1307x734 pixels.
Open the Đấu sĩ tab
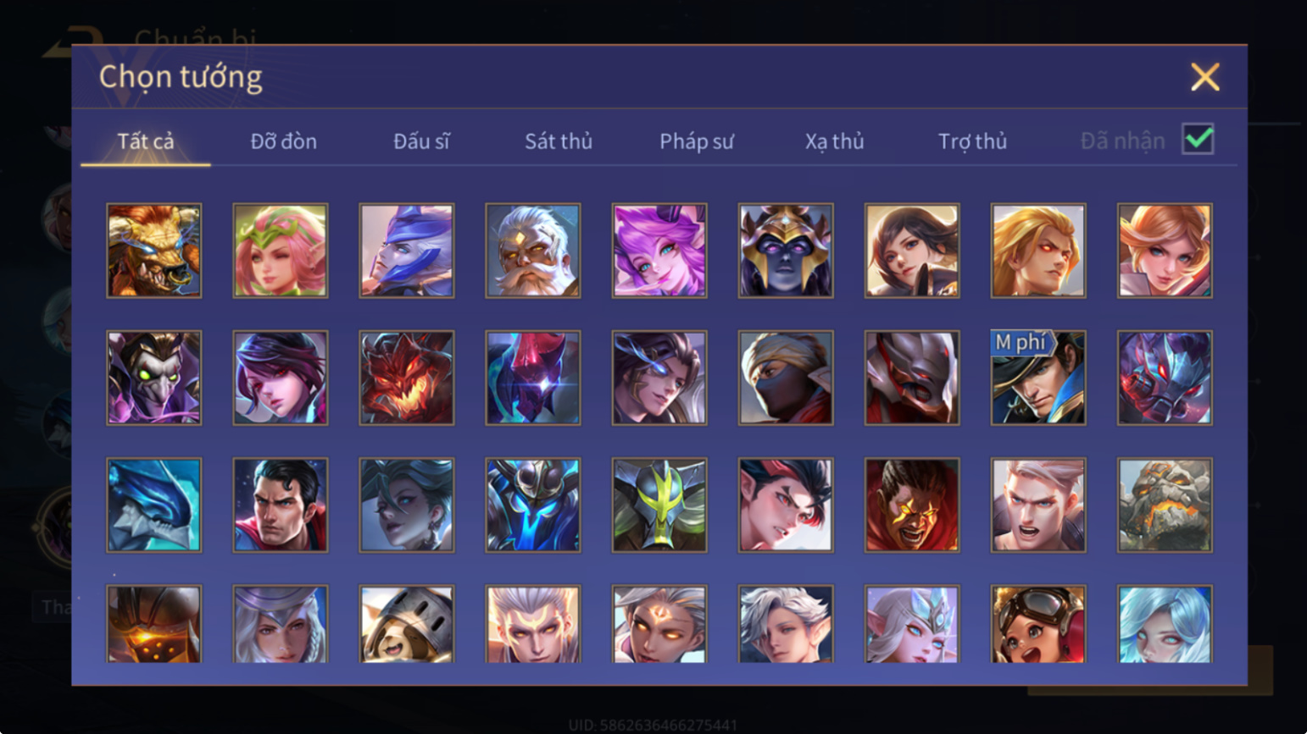[421, 141]
